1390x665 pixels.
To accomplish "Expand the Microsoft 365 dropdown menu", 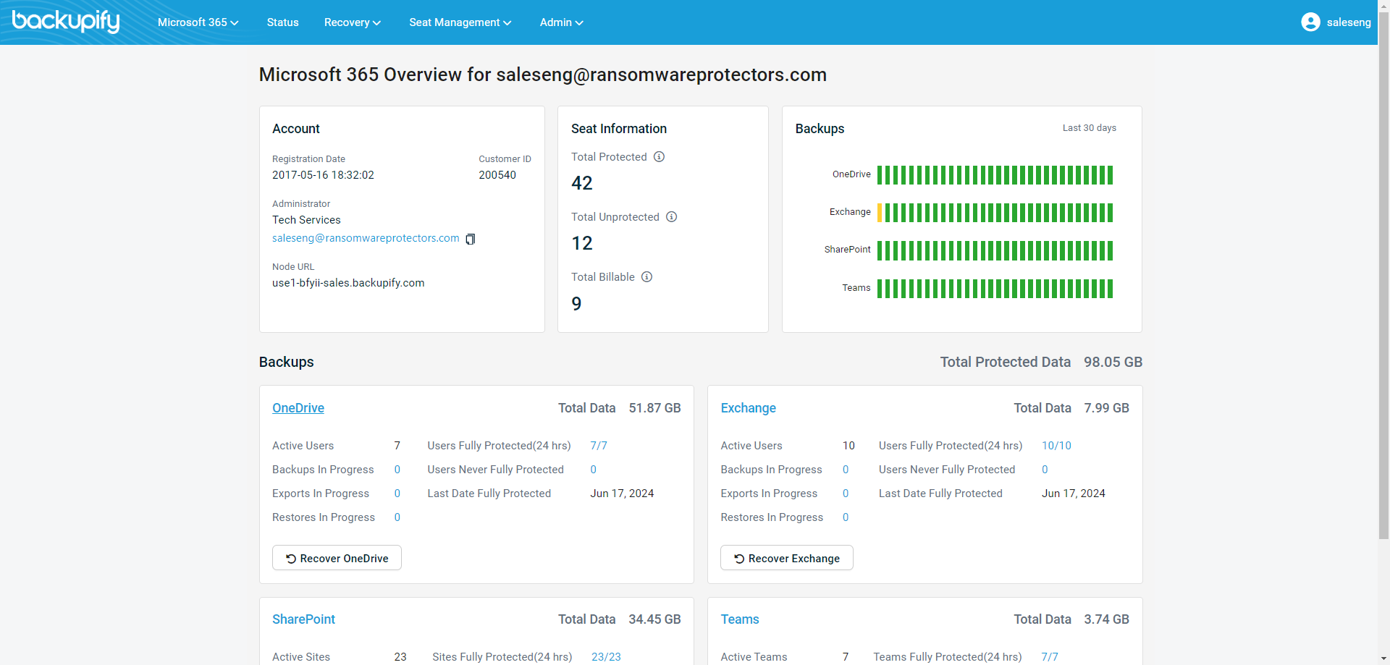I will pyautogui.click(x=198, y=22).
